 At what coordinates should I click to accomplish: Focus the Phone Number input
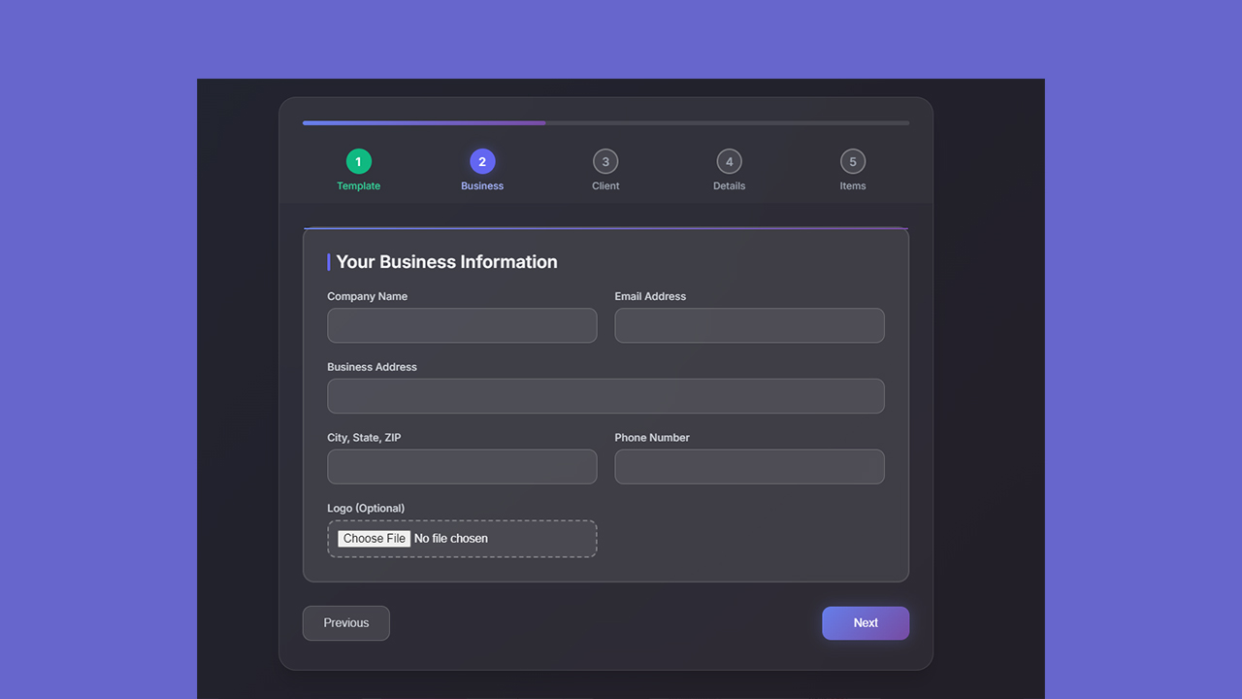(749, 467)
